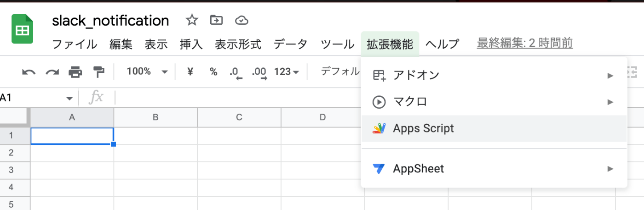Open the ヘルプ menu
The width and height of the screenshot is (644, 210).
pos(442,44)
